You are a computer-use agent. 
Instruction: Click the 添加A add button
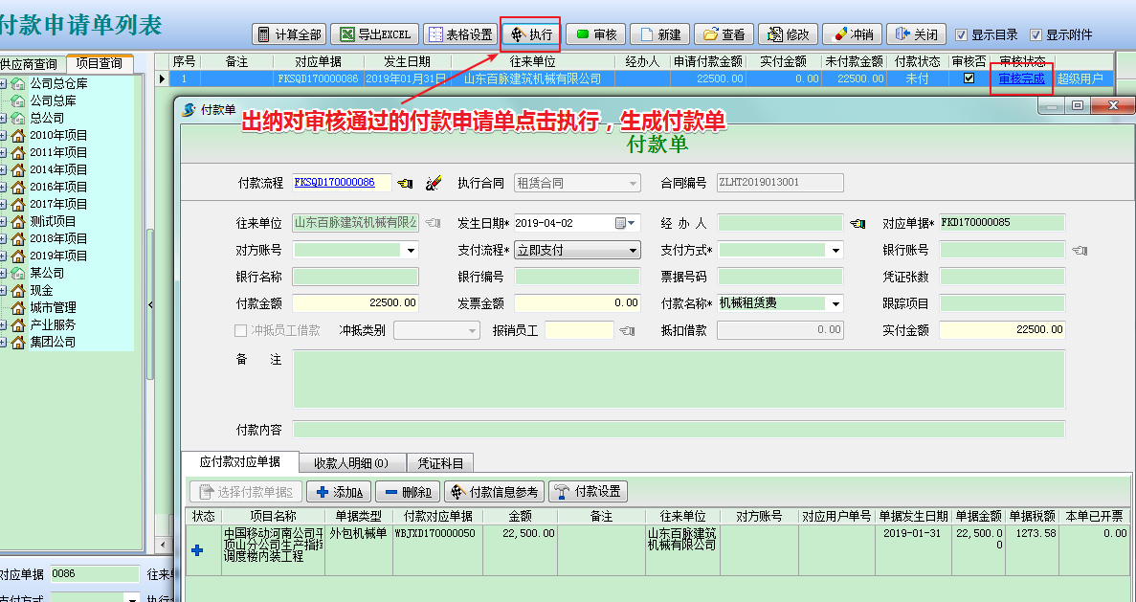339,492
